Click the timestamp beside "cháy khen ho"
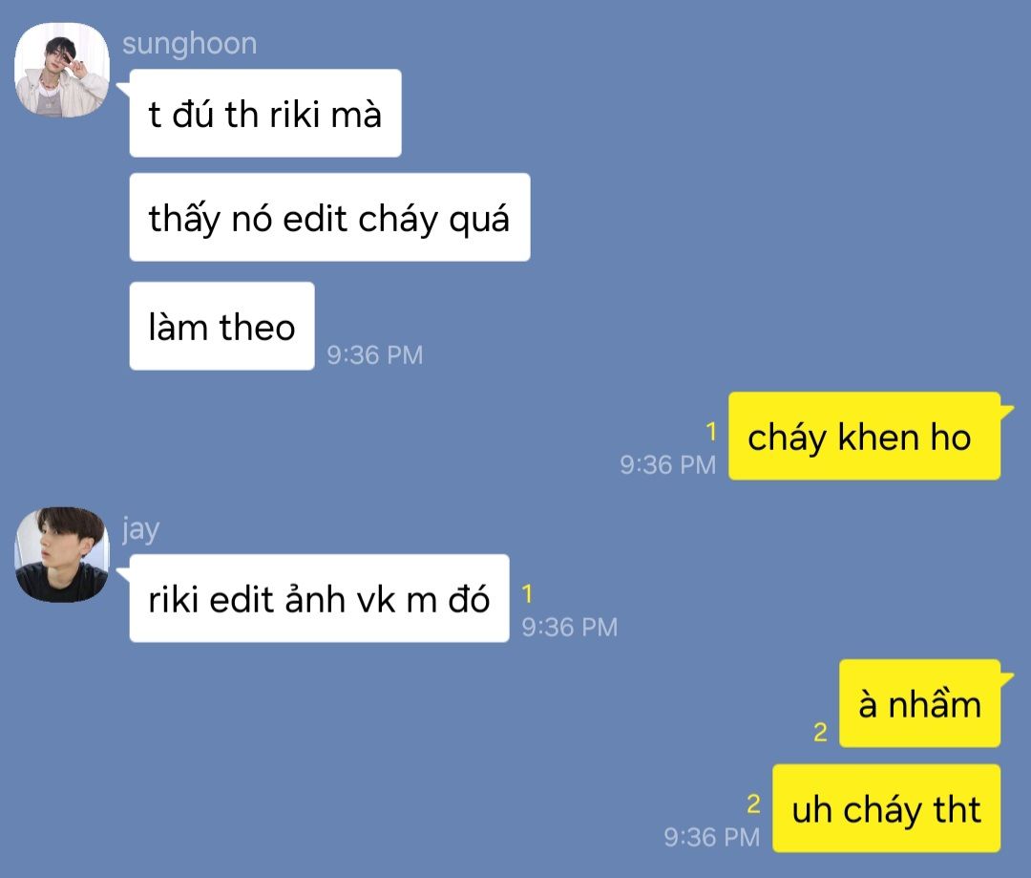This screenshot has width=1031, height=878. 667,464
